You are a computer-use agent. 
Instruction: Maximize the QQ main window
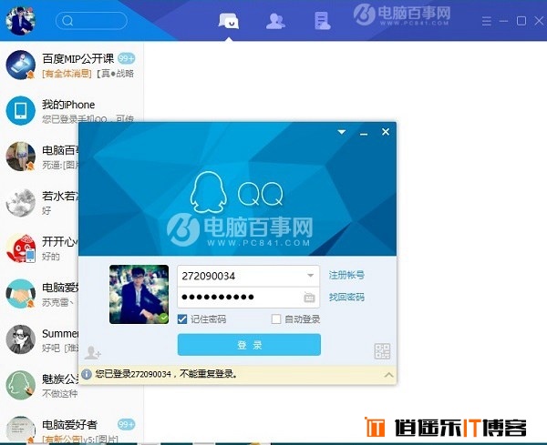pos(521,21)
